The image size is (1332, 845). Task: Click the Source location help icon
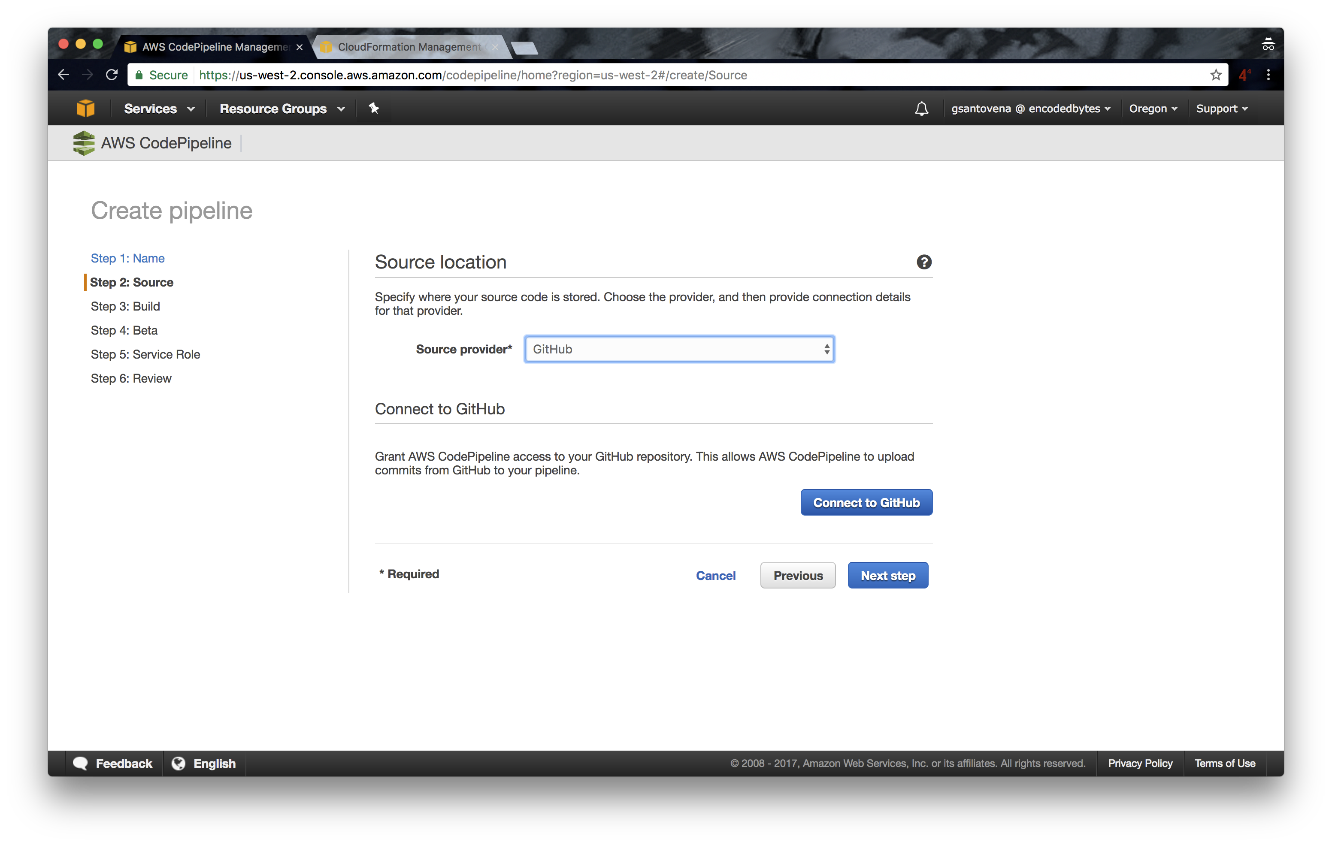[x=924, y=262]
